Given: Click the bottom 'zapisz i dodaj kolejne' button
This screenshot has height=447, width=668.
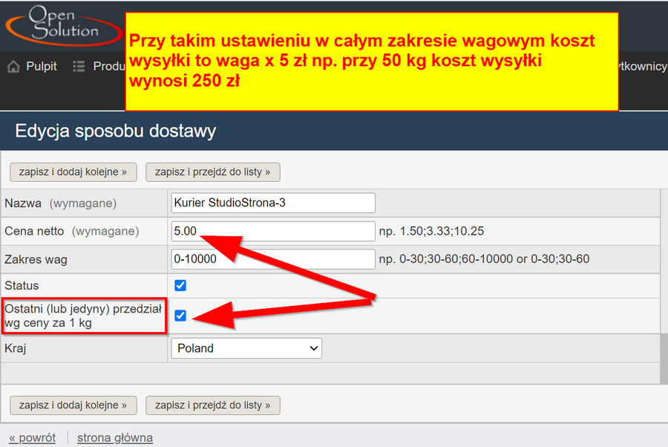Looking at the screenshot, I should [73, 405].
